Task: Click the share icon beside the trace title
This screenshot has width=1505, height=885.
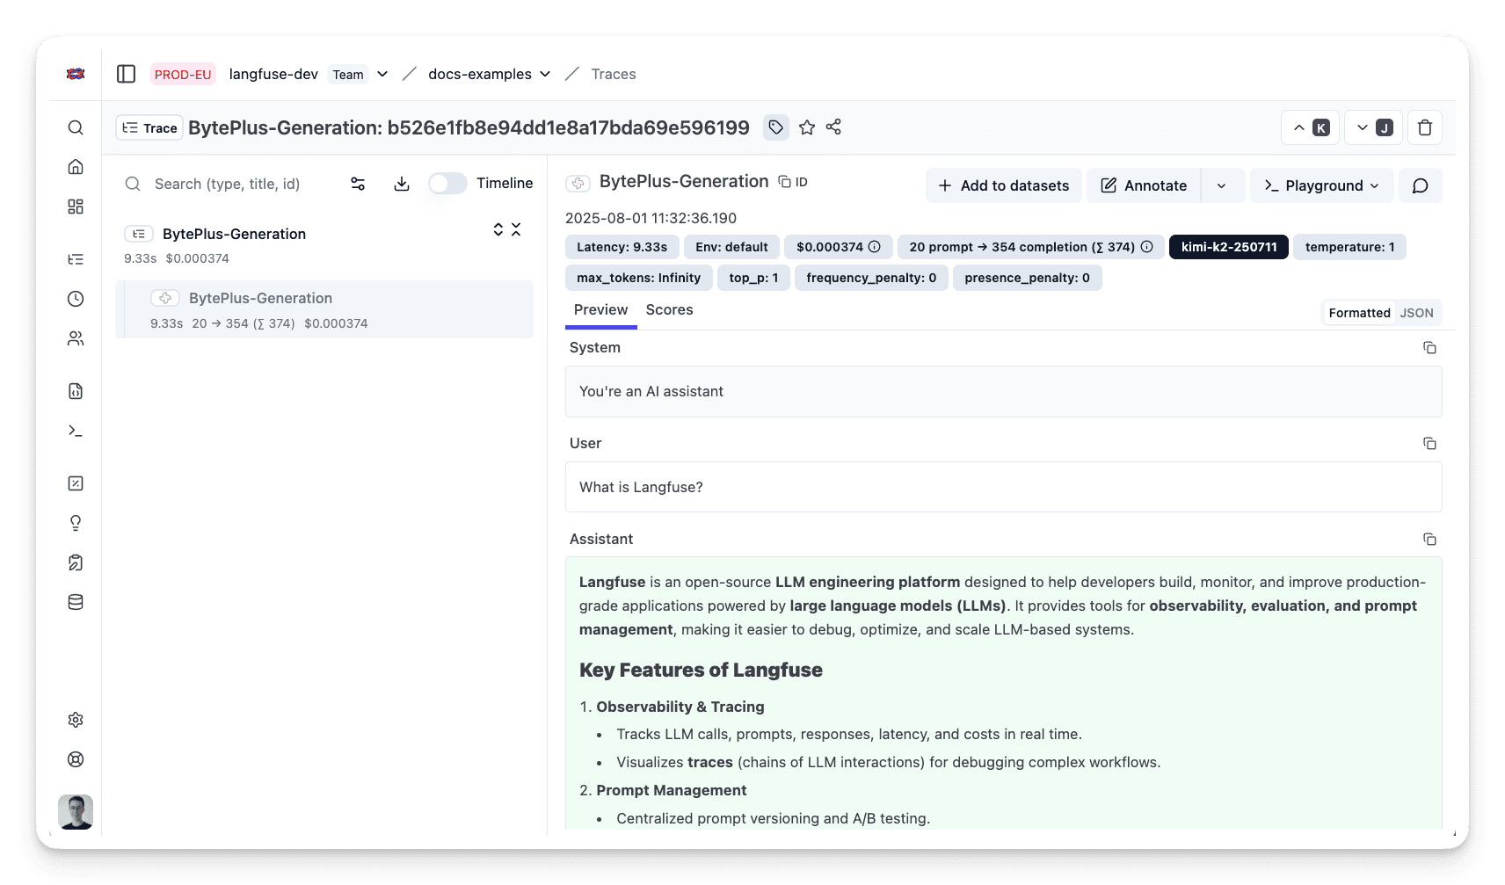Action: [833, 127]
